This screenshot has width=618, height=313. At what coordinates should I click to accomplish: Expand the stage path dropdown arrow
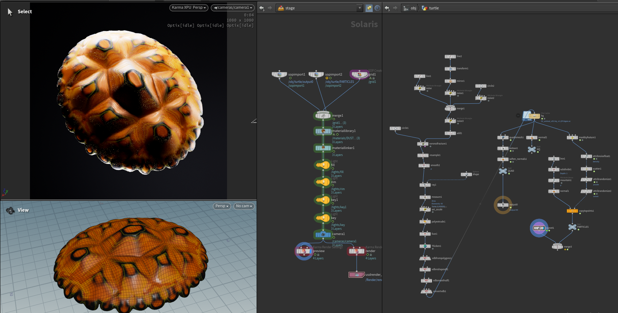(x=360, y=8)
